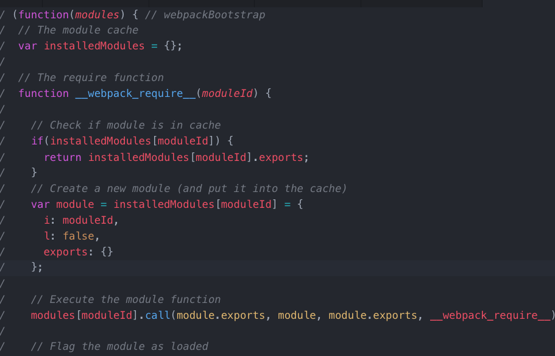
Task: Click 'module' in 'var module =' line
Action: click(75, 204)
